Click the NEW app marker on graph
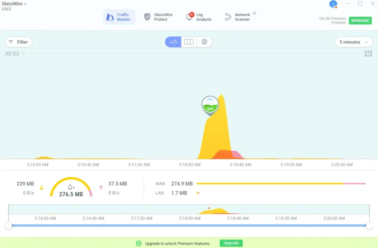 210,105
